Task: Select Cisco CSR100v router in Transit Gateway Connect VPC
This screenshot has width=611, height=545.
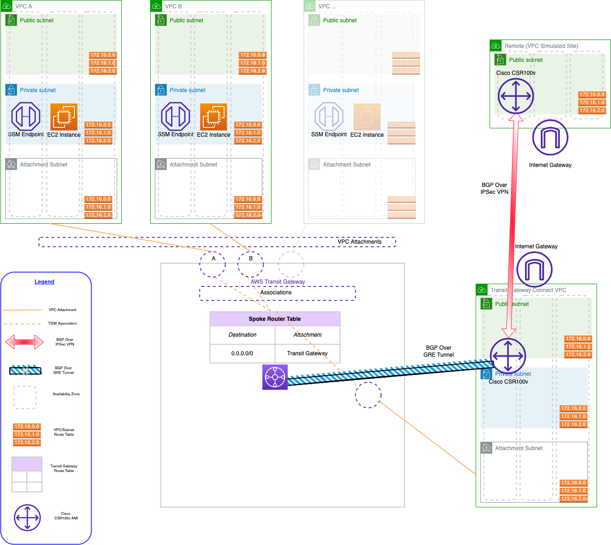Action: point(508,356)
